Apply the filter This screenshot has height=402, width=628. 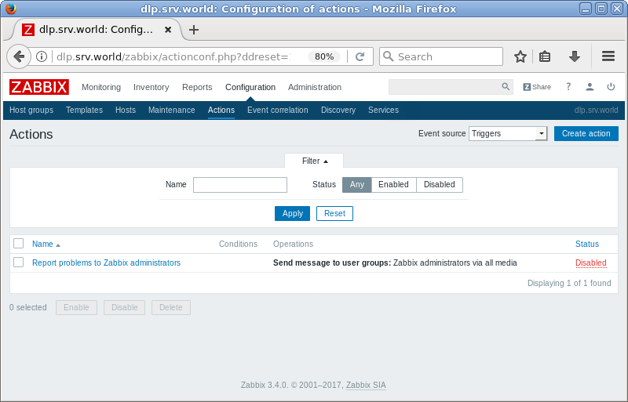[292, 214]
